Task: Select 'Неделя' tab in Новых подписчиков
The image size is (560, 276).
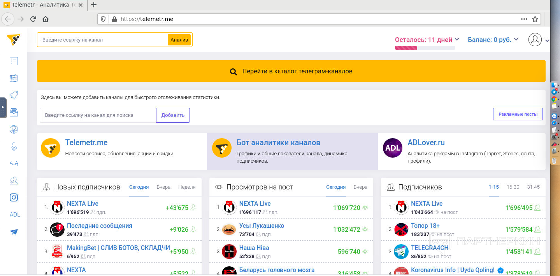Action: pyautogui.click(x=187, y=187)
